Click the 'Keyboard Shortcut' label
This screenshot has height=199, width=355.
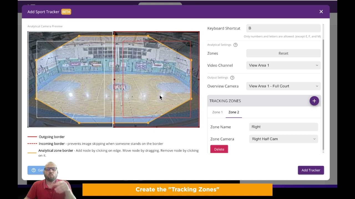pyautogui.click(x=224, y=28)
